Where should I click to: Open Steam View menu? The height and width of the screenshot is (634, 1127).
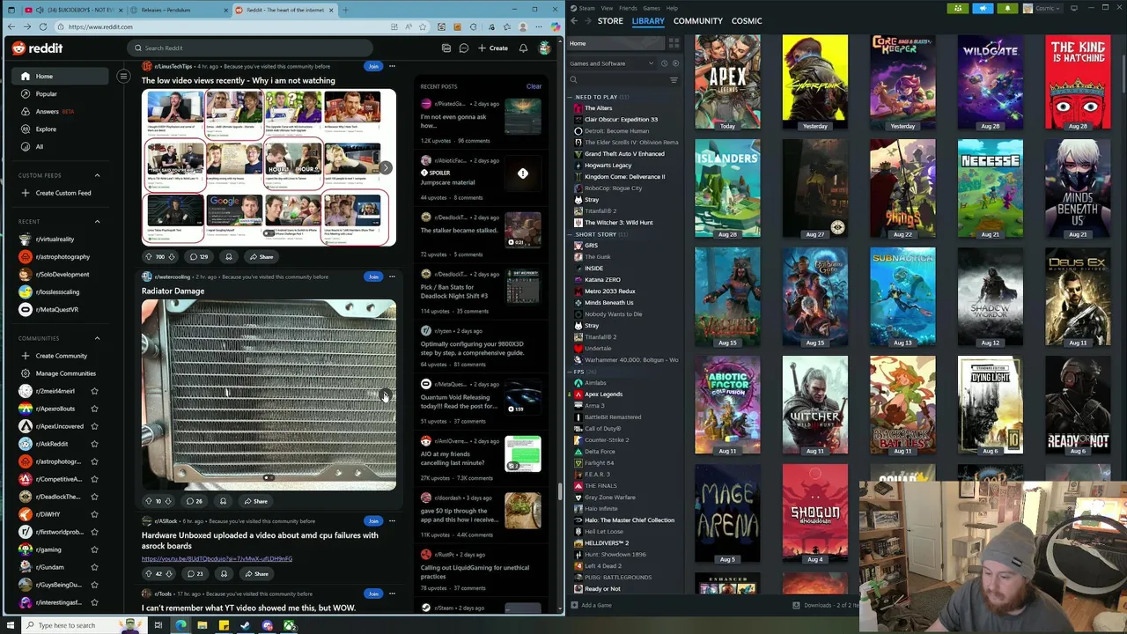click(x=607, y=8)
